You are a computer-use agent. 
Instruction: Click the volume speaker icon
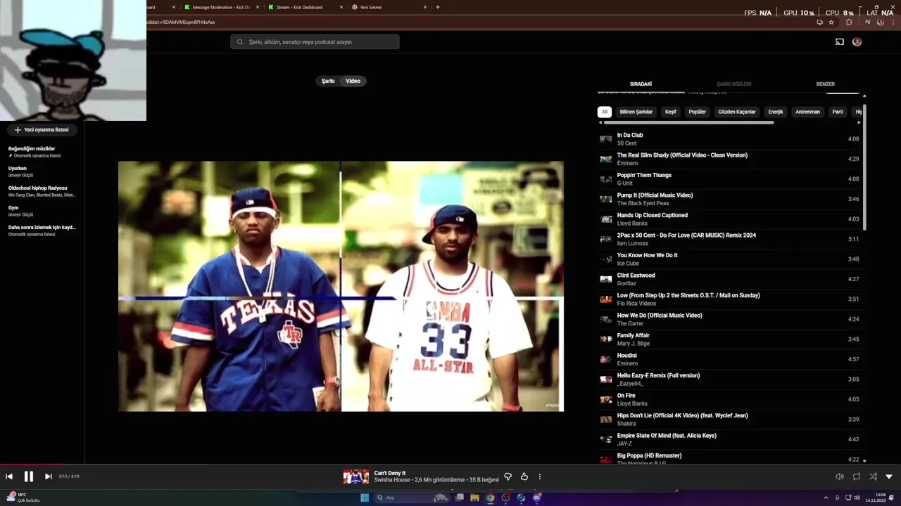pyautogui.click(x=839, y=476)
